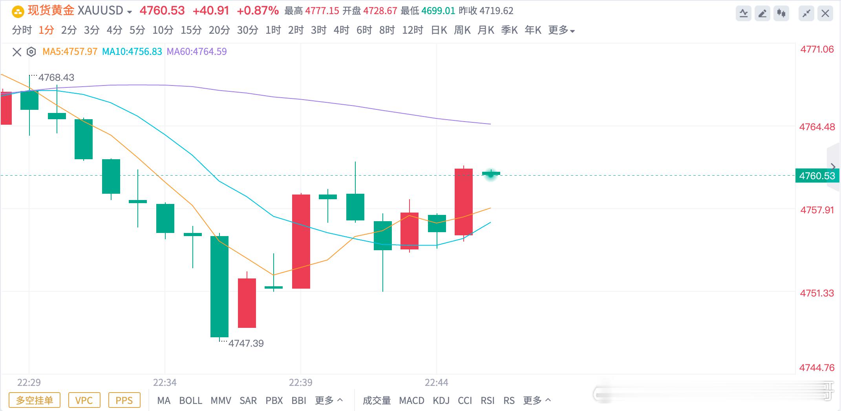The image size is (841, 411).
Task: Enable the PPS indicator toggle
Action: click(124, 400)
